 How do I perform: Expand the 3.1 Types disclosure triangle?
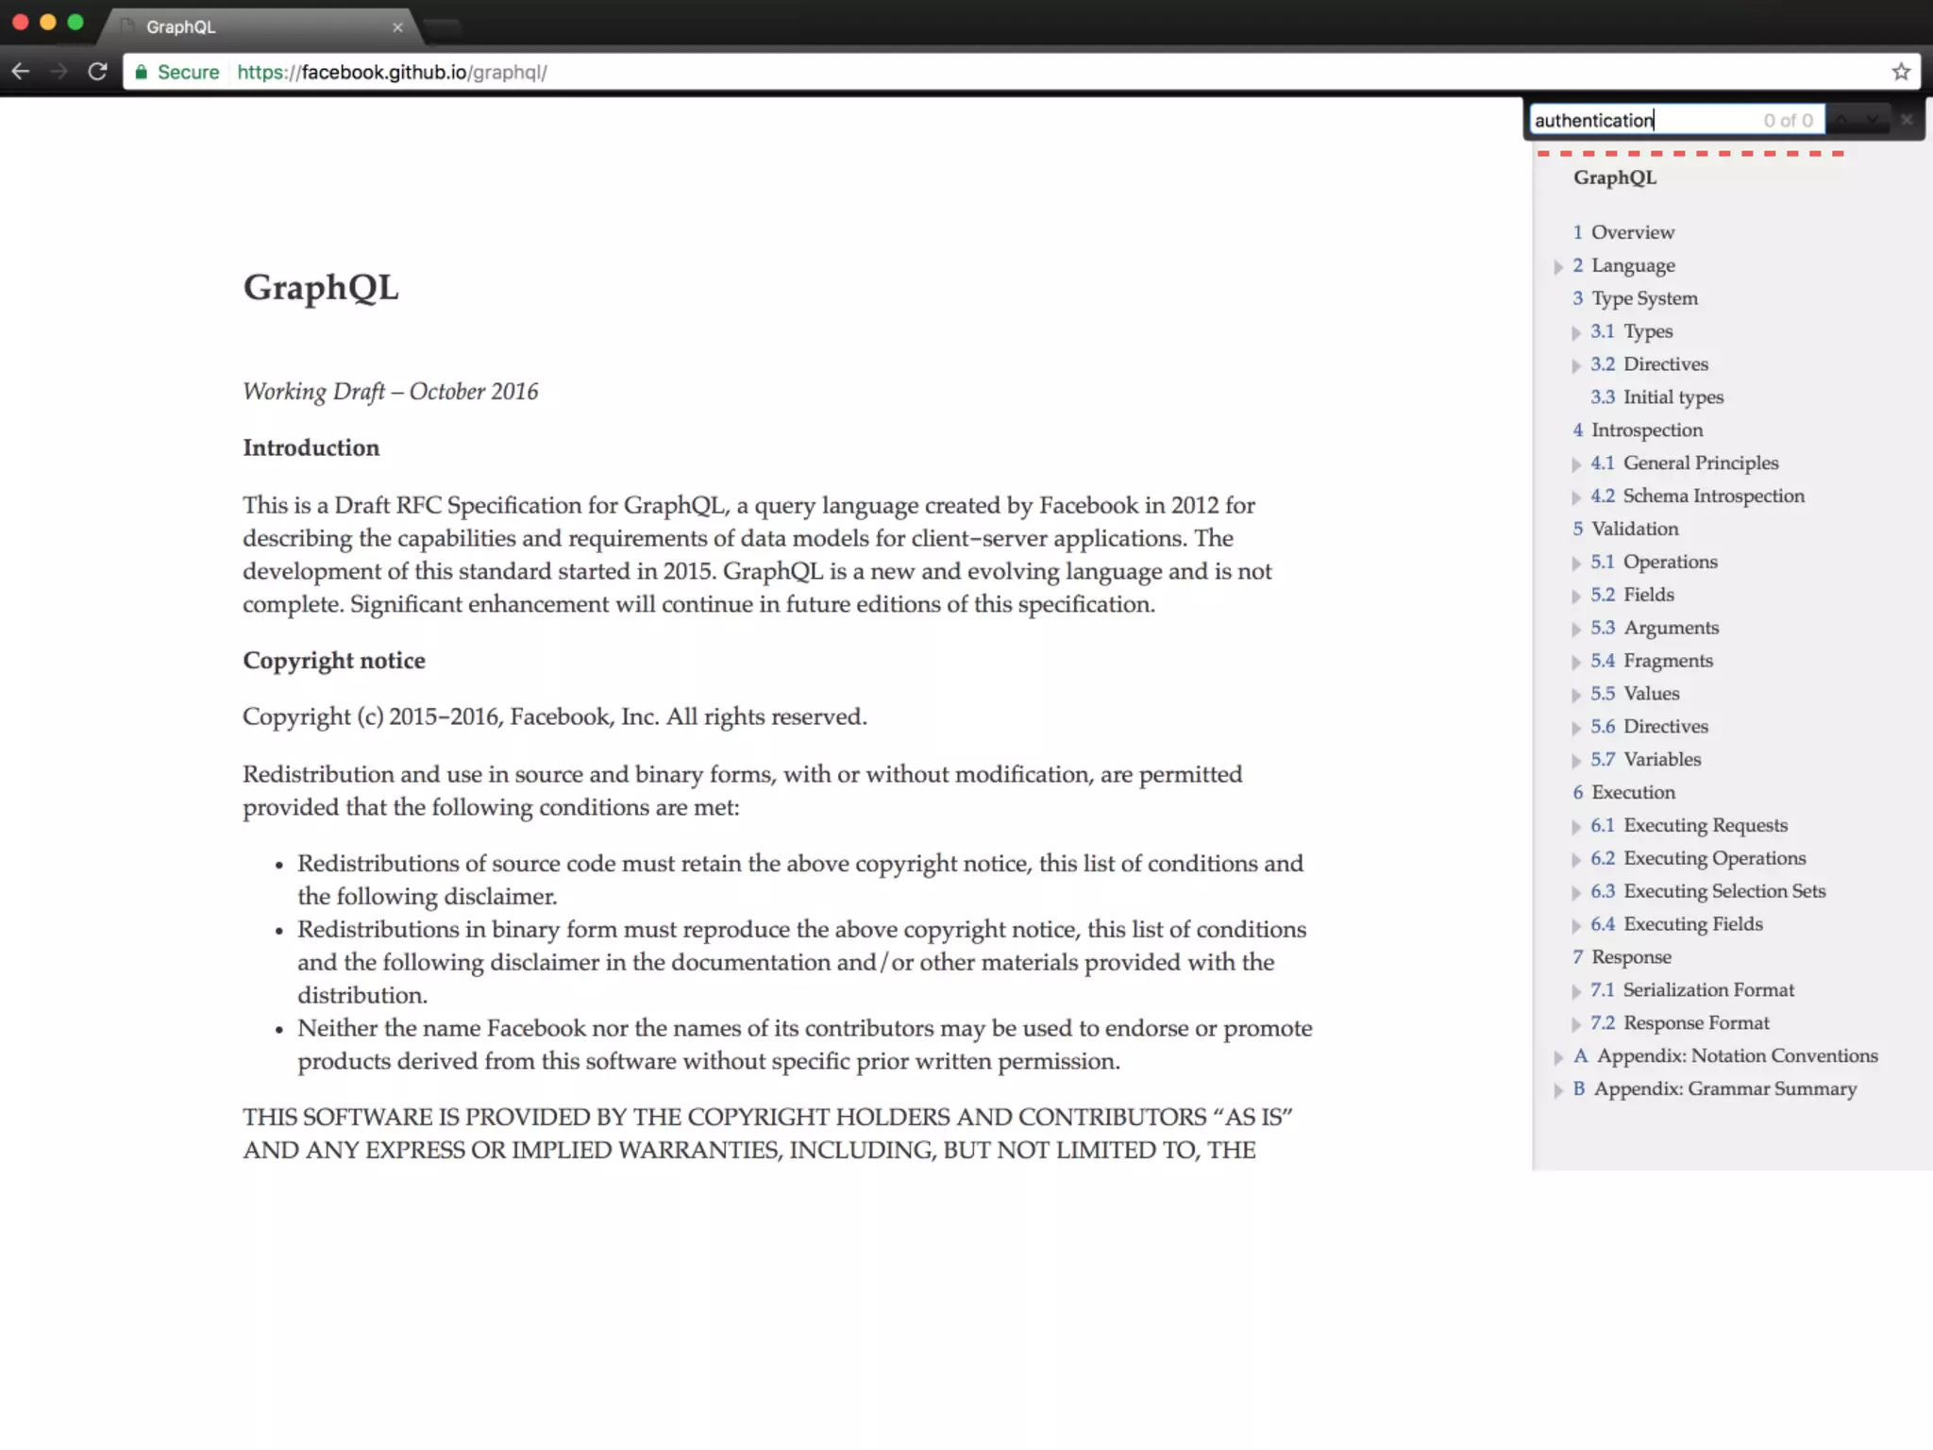(x=1575, y=332)
